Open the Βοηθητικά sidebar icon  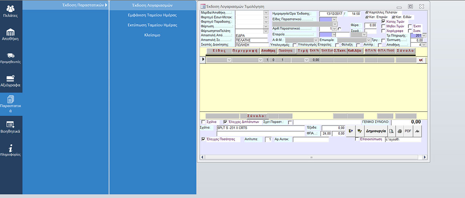[x=11, y=127]
